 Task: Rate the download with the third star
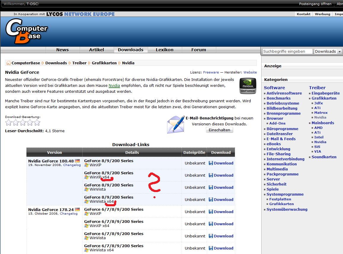(23, 122)
